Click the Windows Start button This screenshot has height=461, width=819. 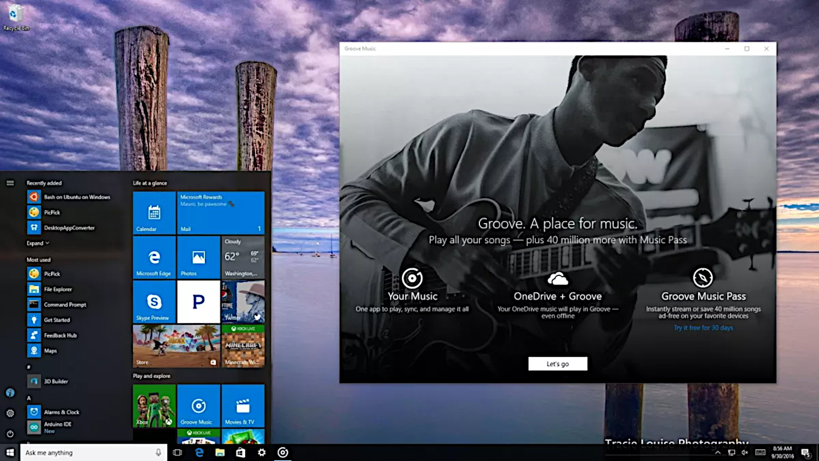(x=10, y=452)
